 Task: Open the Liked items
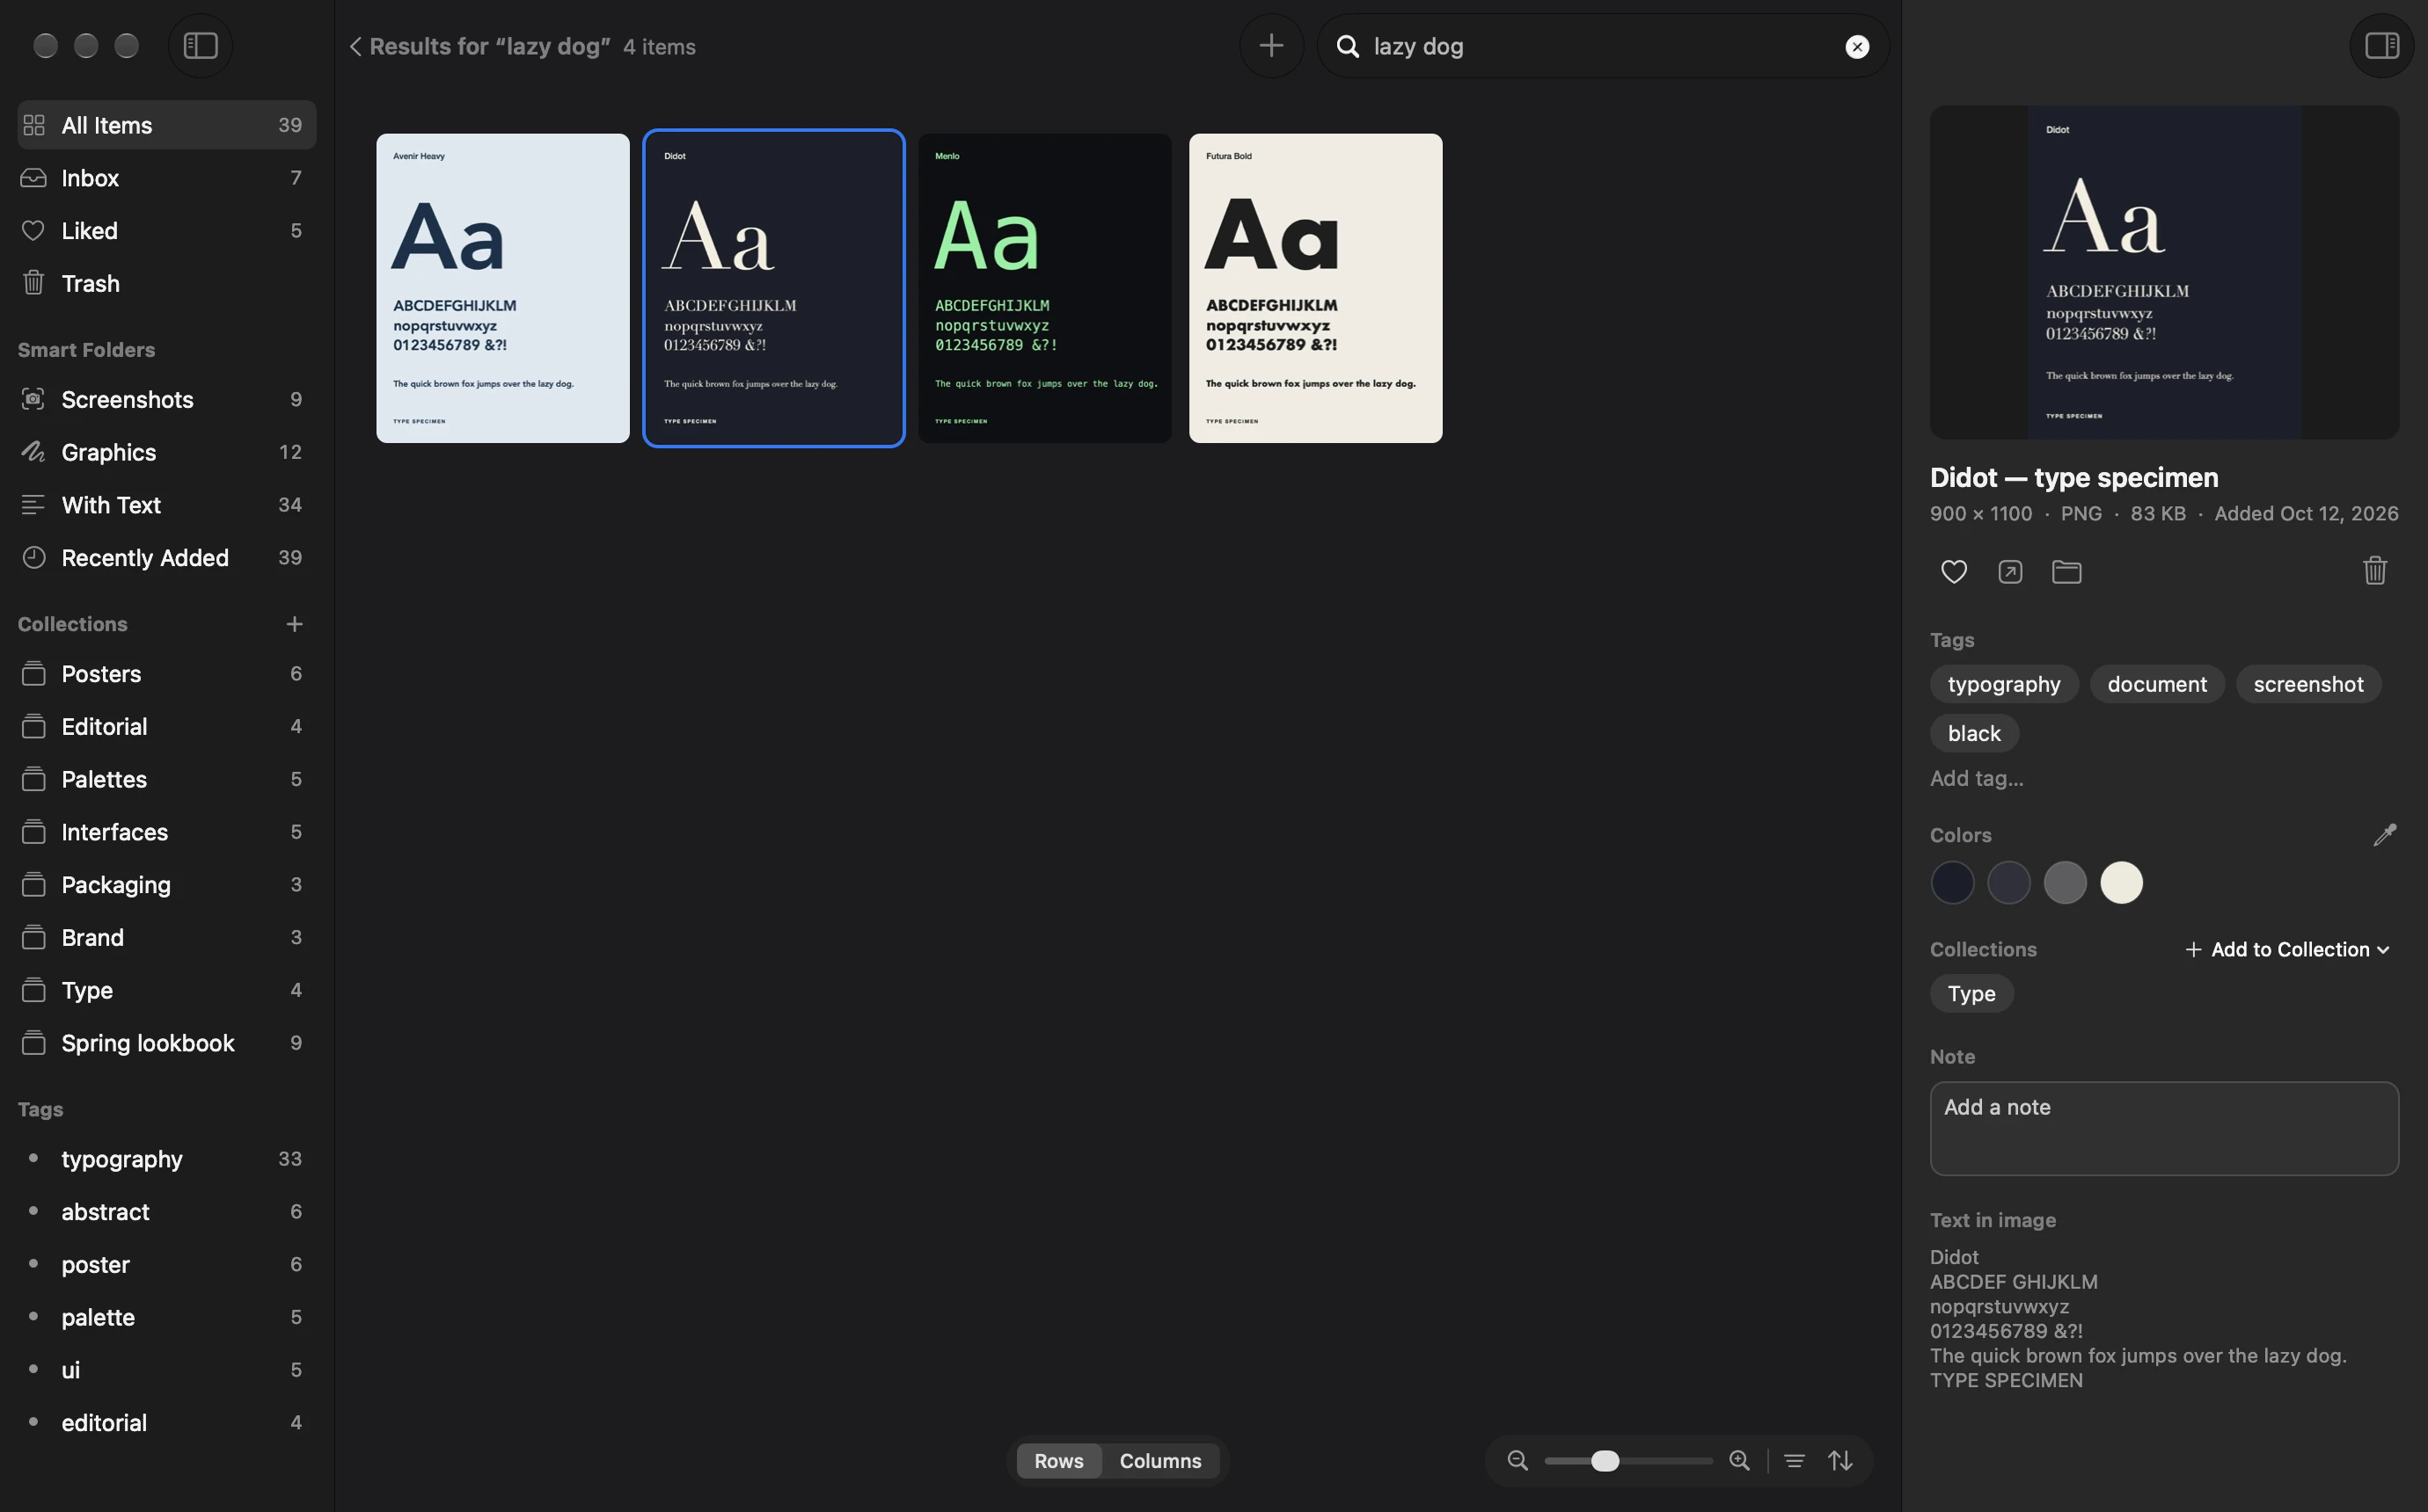pyautogui.click(x=167, y=231)
